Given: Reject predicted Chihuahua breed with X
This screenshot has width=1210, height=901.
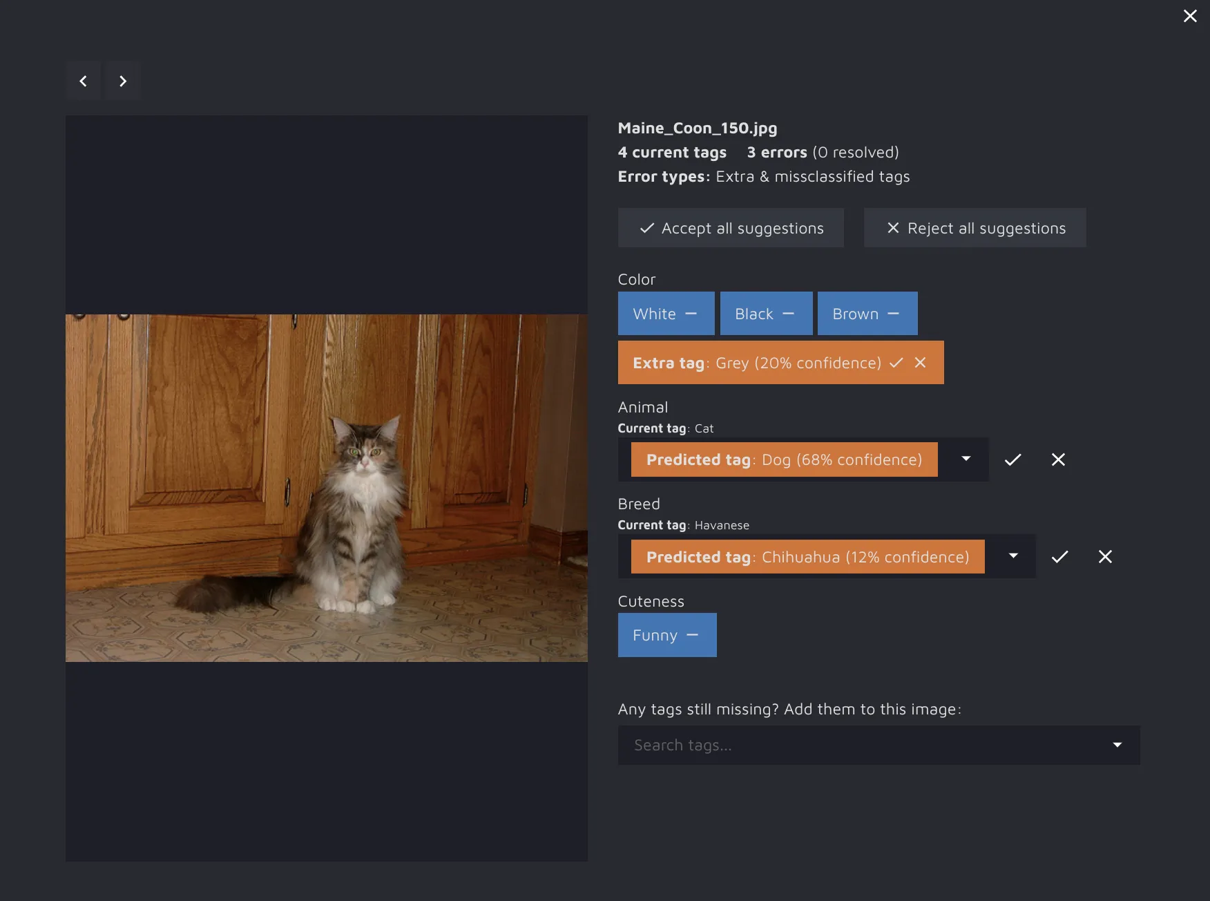Looking at the screenshot, I should tap(1105, 557).
